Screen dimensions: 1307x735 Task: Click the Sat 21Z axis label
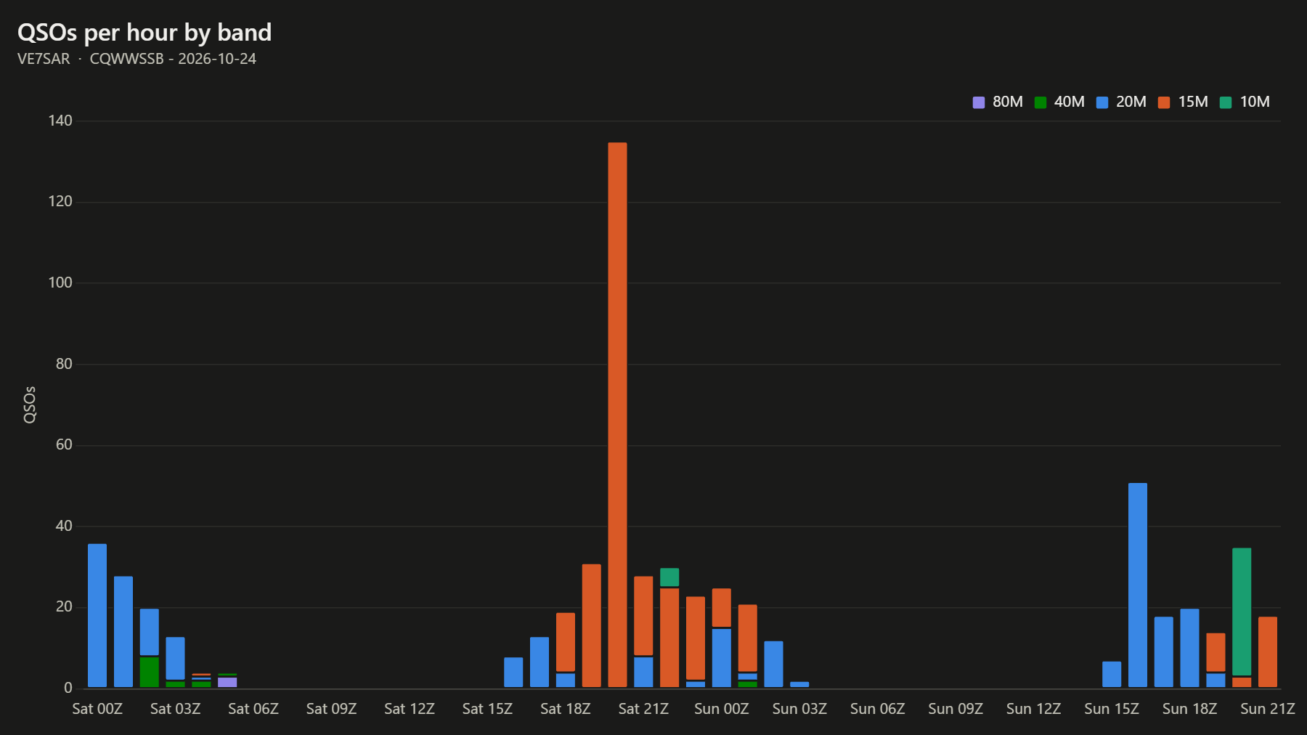coord(643,709)
